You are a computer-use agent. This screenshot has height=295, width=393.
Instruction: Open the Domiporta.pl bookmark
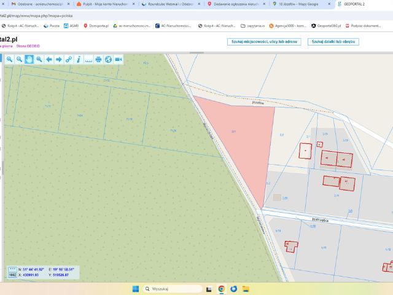pos(96,26)
